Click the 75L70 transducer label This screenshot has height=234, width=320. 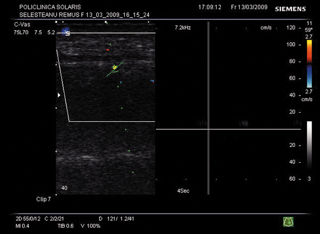(x=21, y=32)
